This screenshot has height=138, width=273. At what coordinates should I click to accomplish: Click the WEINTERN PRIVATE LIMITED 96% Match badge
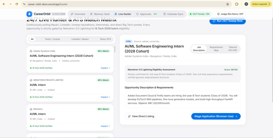[x=103, y=80]
